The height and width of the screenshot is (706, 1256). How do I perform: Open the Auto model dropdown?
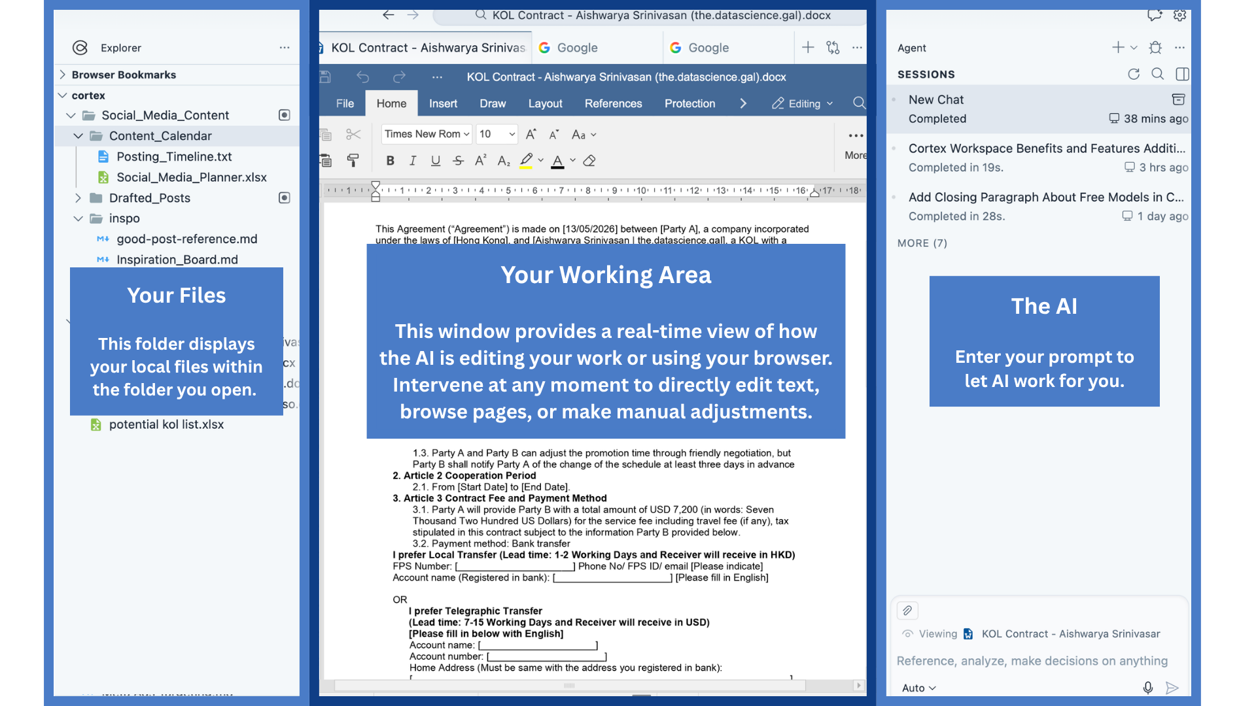(x=919, y=688)
